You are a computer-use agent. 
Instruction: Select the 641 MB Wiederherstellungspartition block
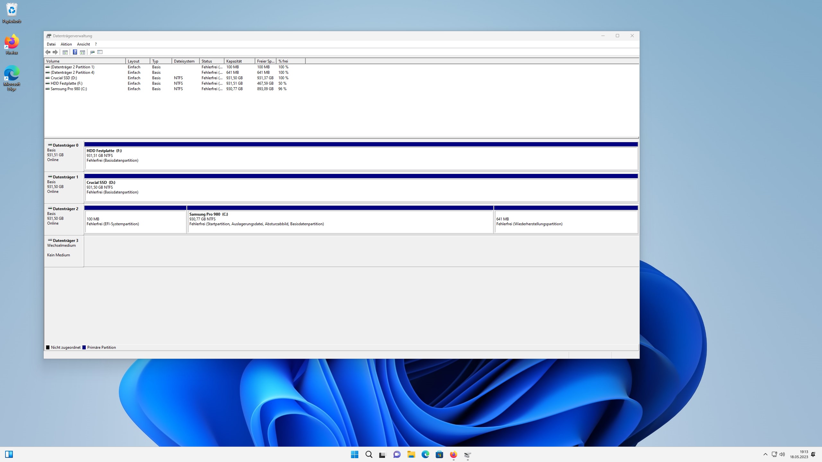point(566,219)
